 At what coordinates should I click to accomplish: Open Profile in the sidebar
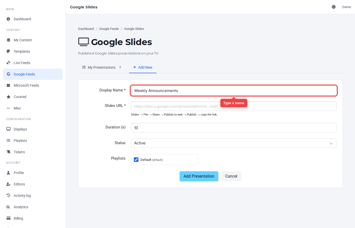[x=33, y=173]
